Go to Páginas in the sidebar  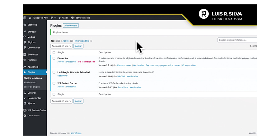[31, 42]
